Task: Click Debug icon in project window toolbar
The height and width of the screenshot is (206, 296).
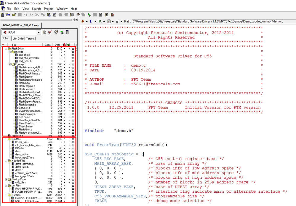Action: tap(62, 32)
